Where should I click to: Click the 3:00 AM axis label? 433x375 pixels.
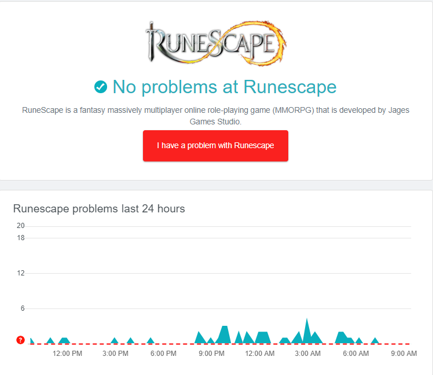[x=307, y=354]
